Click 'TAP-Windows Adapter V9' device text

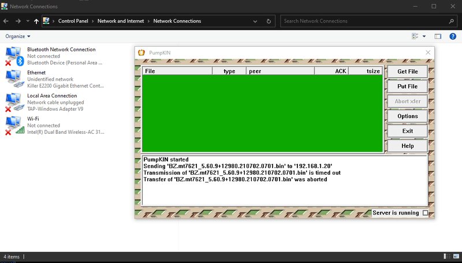55,109
